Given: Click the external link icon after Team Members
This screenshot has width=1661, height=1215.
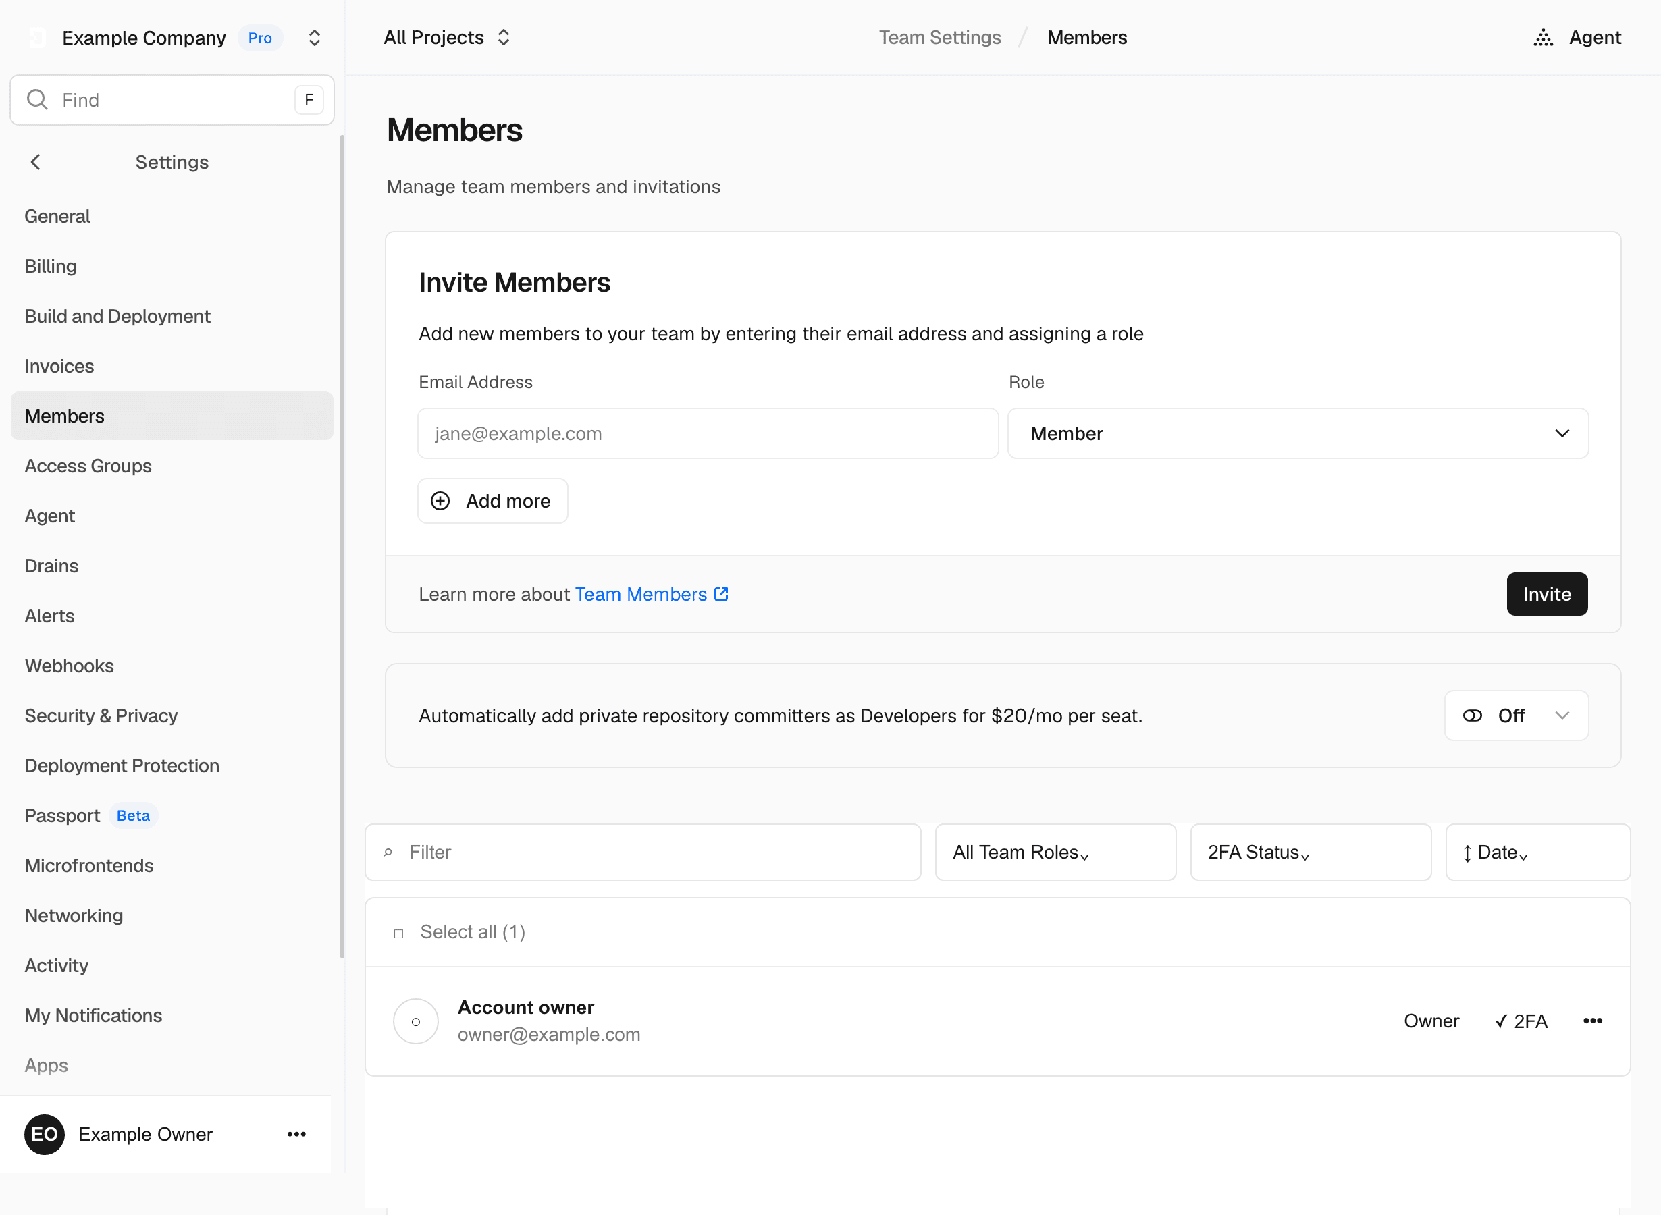Looking at the screenshot, I should (721, 594).
